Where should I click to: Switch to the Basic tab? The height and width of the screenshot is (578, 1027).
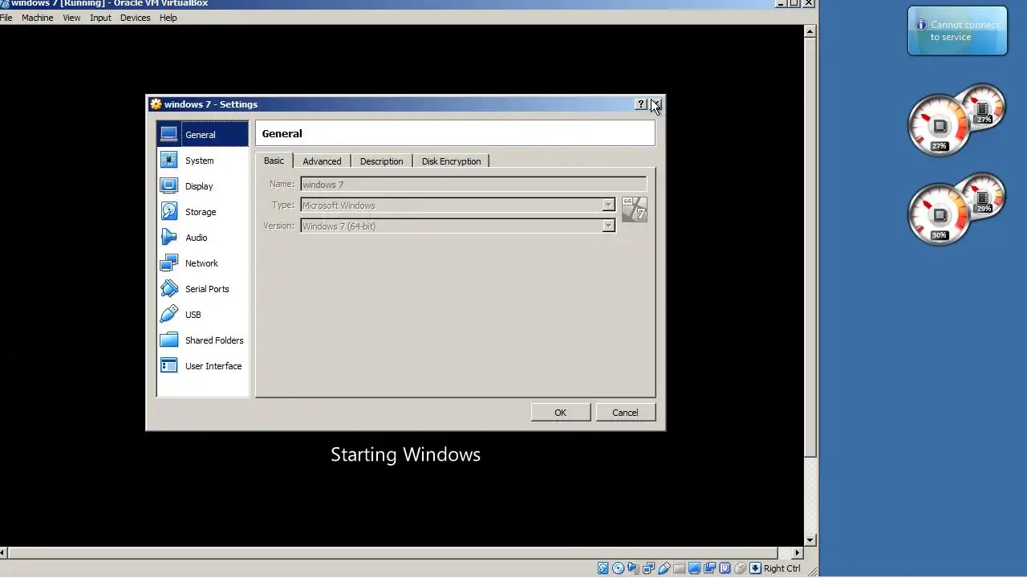[274, 161]
